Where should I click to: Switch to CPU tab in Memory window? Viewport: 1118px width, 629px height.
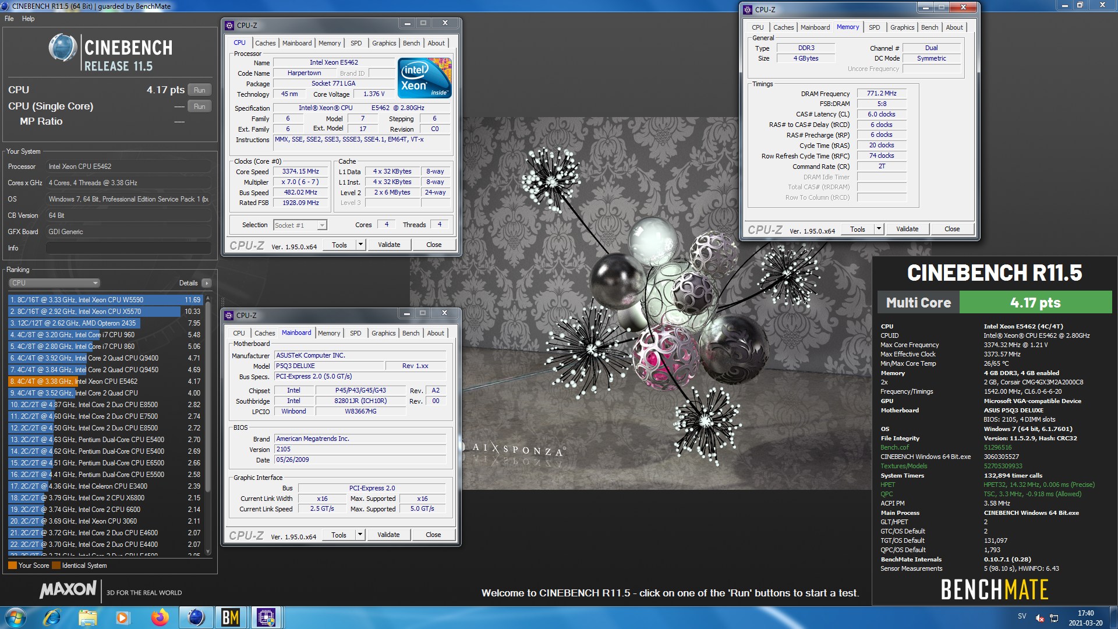pyautogui.click(x=758, y=27)
